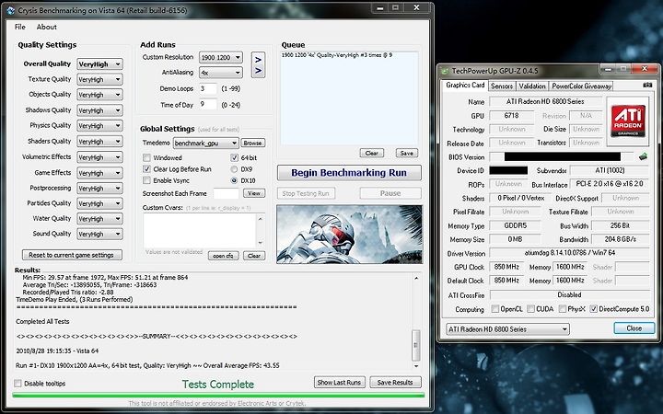Open the Physics Quality dropdown
The height and width of the screenshot is (414, 663).
pyautogui.click(x=99, y=125)
